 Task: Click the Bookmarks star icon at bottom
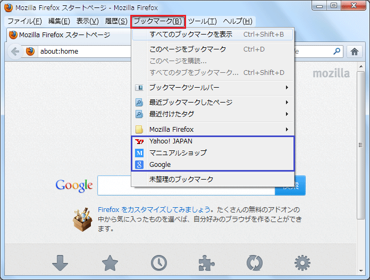pos(110,262)
